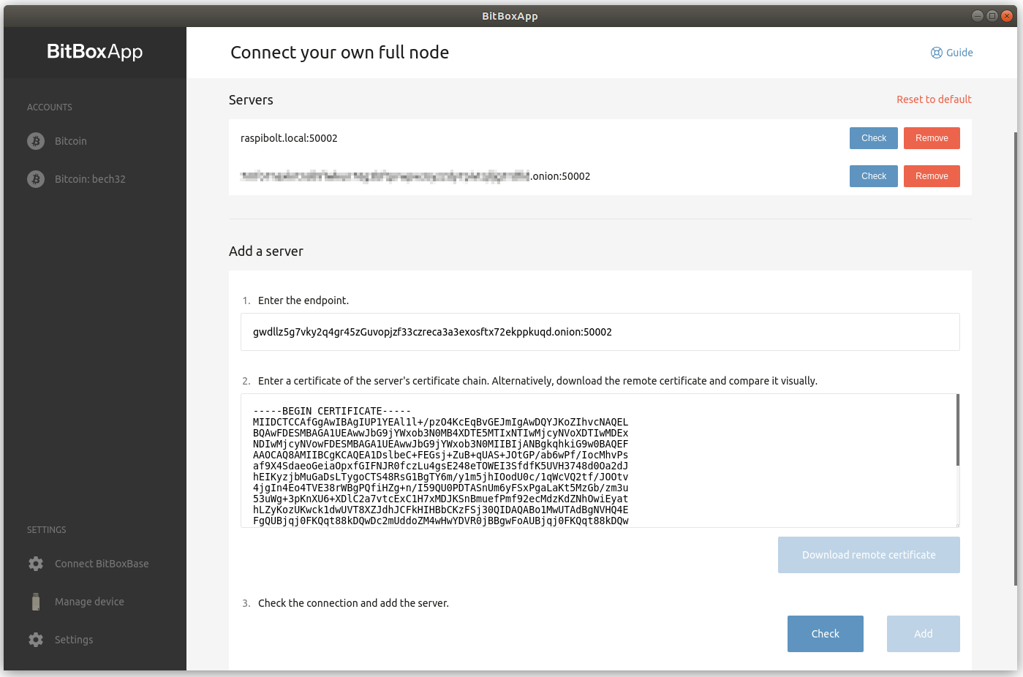Click the Add server button
The width and height of the screenshot is (1023, 677).
pyautogui.click(x=924, y=634)
